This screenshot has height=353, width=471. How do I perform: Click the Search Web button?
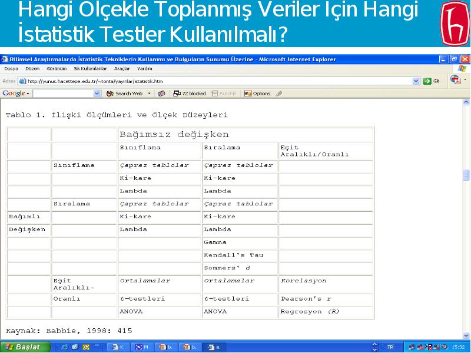(x=125, y=94)
